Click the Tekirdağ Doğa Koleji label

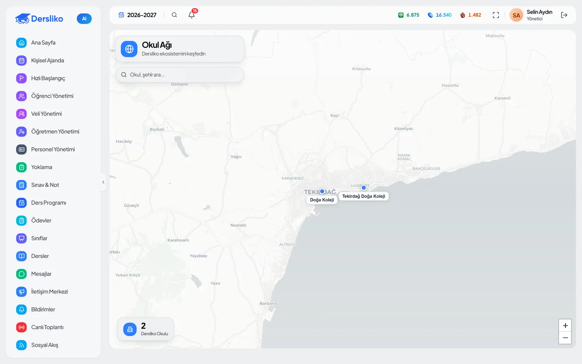pos(364,196)
